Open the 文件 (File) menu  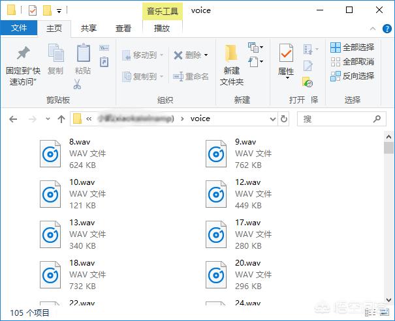coord(19,29)
